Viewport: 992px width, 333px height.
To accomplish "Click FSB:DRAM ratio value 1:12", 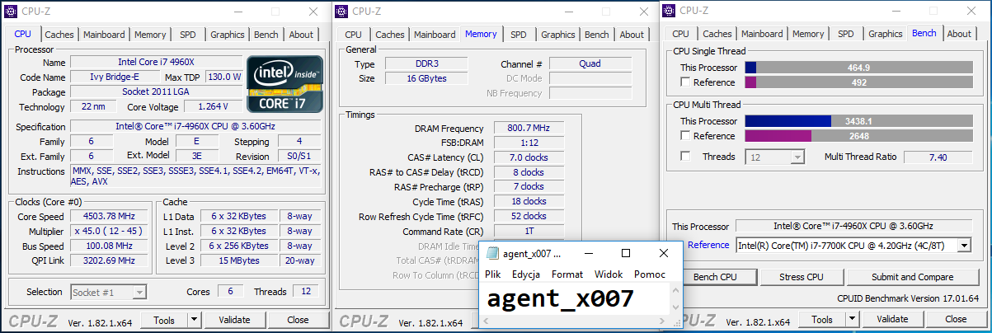I will click(529, 143).
